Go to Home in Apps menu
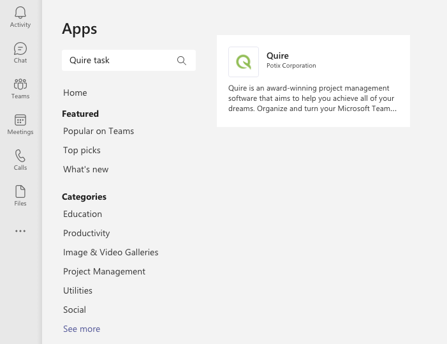 point(75,93)
